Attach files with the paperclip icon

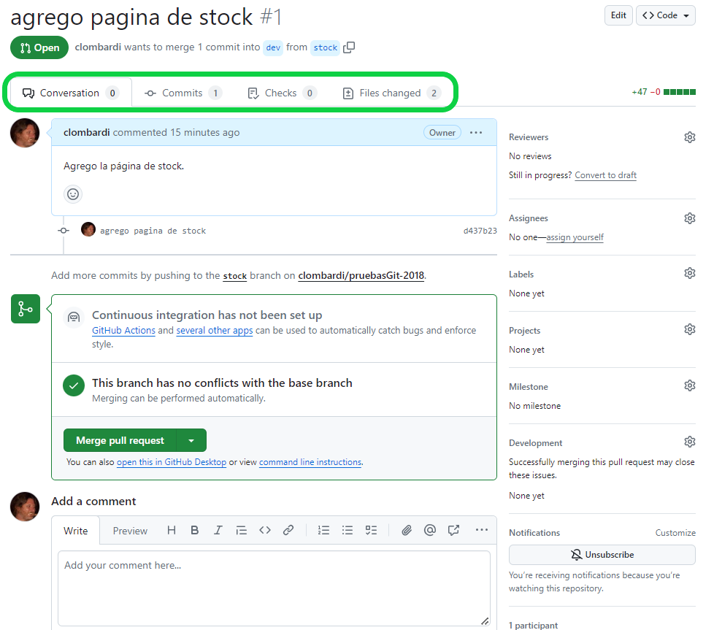point(407,531)
